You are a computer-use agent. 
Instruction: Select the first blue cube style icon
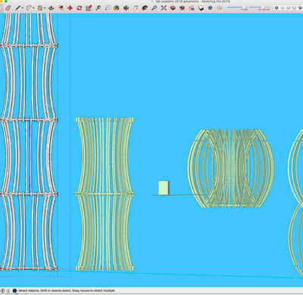(x=276, y=8)
